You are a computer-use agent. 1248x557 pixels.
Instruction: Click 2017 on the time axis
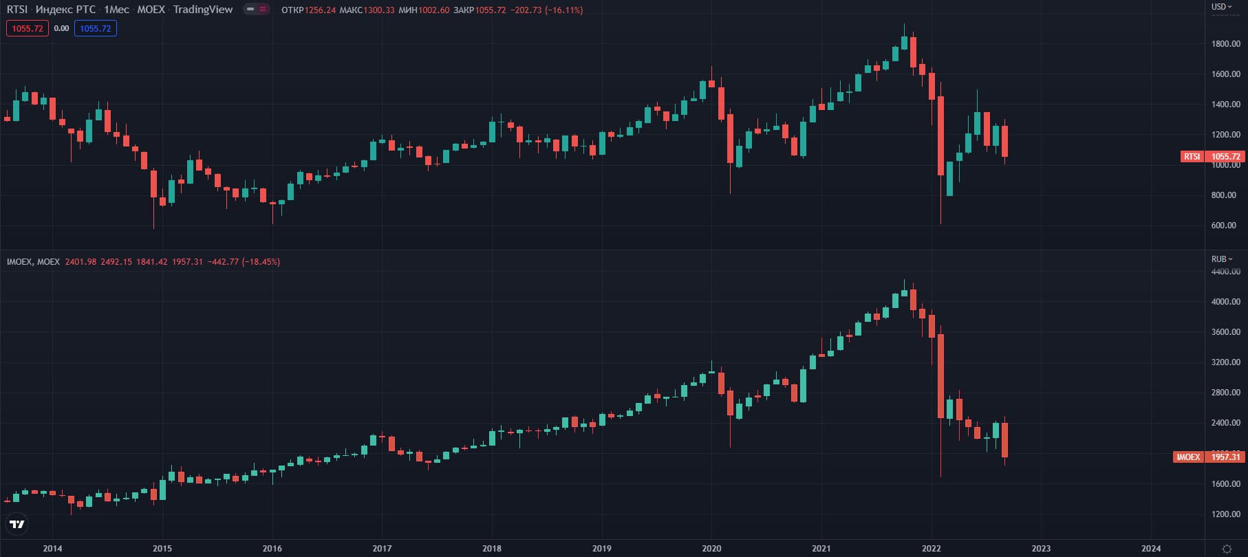point(382,549)
